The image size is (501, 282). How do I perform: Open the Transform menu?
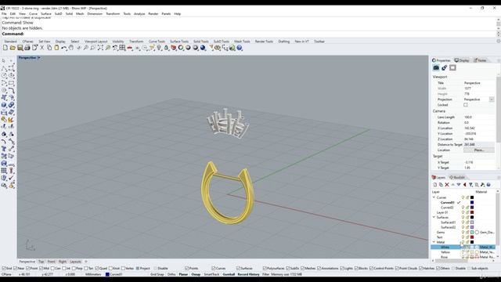(x=113, y=14)
